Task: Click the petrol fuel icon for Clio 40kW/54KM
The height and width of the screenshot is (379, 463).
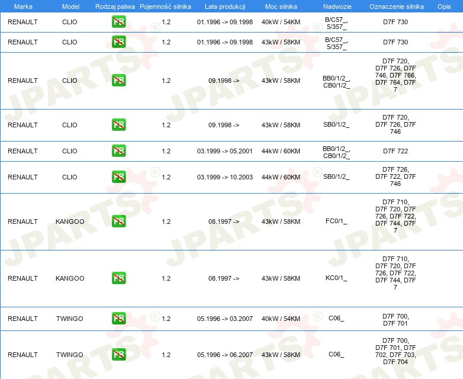Action: [118, 22]
